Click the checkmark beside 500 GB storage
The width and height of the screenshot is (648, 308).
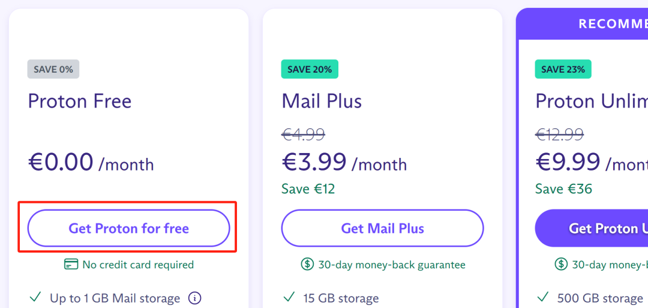(543, 297)
